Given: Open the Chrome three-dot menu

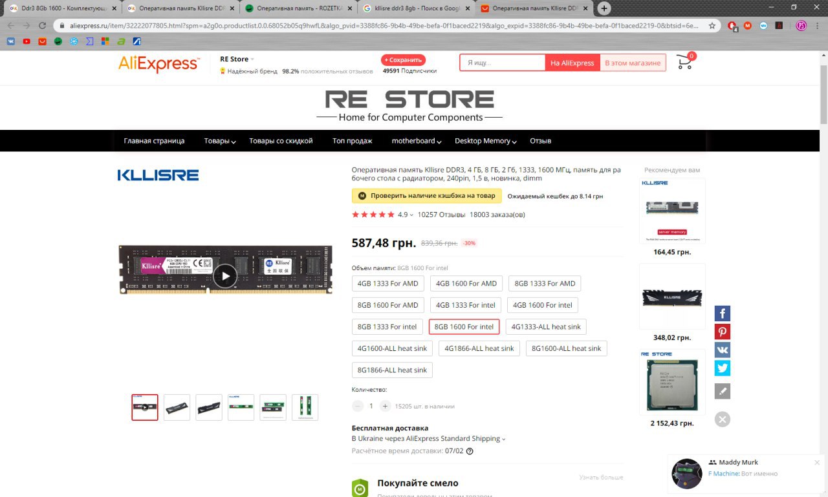Looking at the screenshot, I should coord(818,25).
